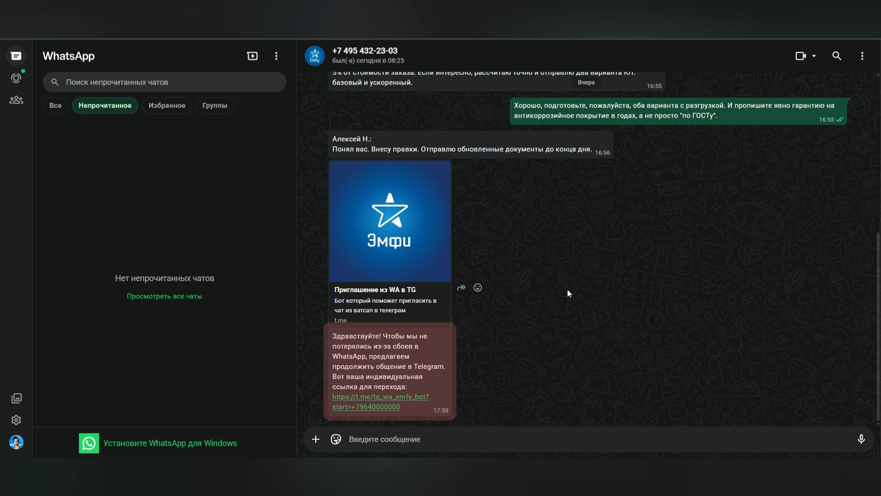
Task: Open the emoji picker in the composer
Action: [x=336, y=439]
